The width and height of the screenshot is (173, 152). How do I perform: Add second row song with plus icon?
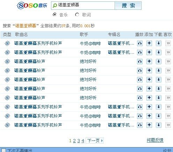[149, 52]
